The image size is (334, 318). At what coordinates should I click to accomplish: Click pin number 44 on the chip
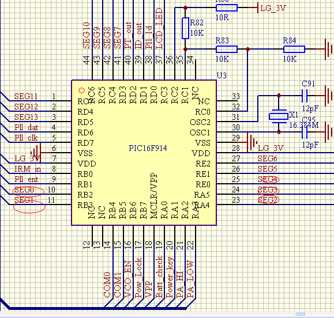[x=87, y=60]
